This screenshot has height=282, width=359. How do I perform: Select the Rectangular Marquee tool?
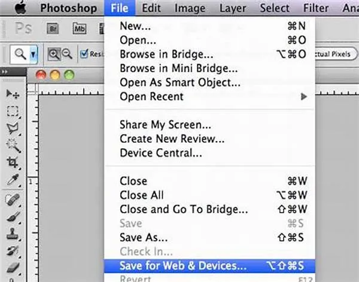12,111
